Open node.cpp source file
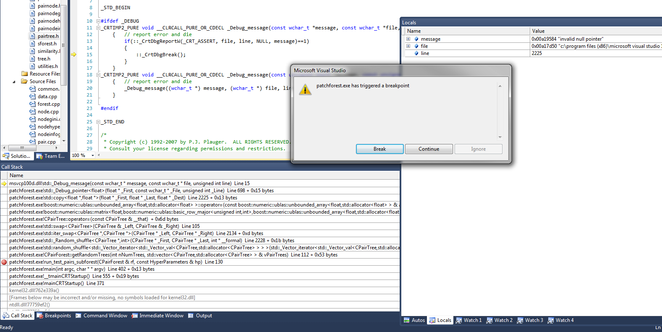The height and width of the screenshot is (332, 662). [x=48, y=112]
